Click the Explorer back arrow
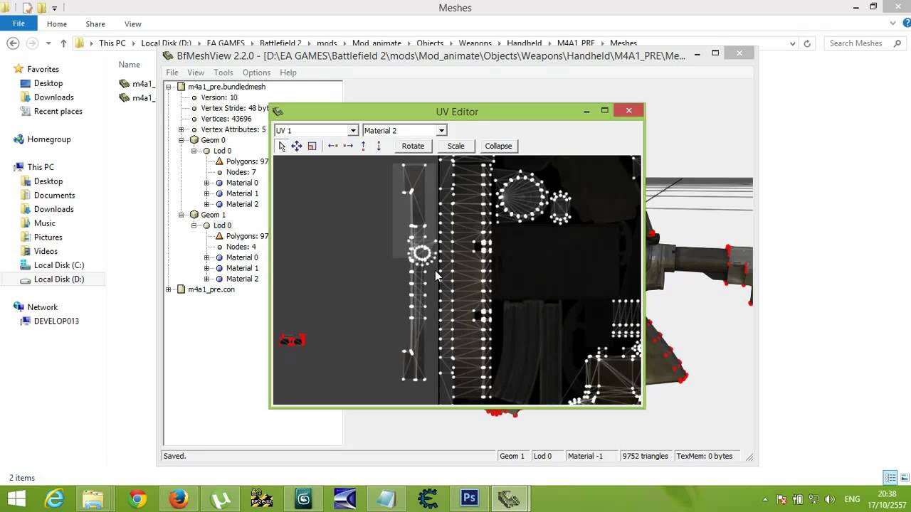Viewport: 911px width, 512px height. pos(13,43)
